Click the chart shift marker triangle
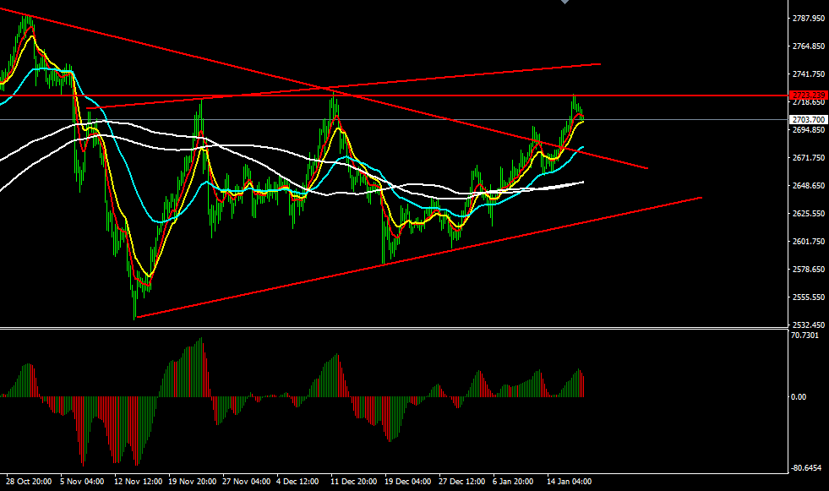Screen dimensions: 829x491 tap(565, 3)
